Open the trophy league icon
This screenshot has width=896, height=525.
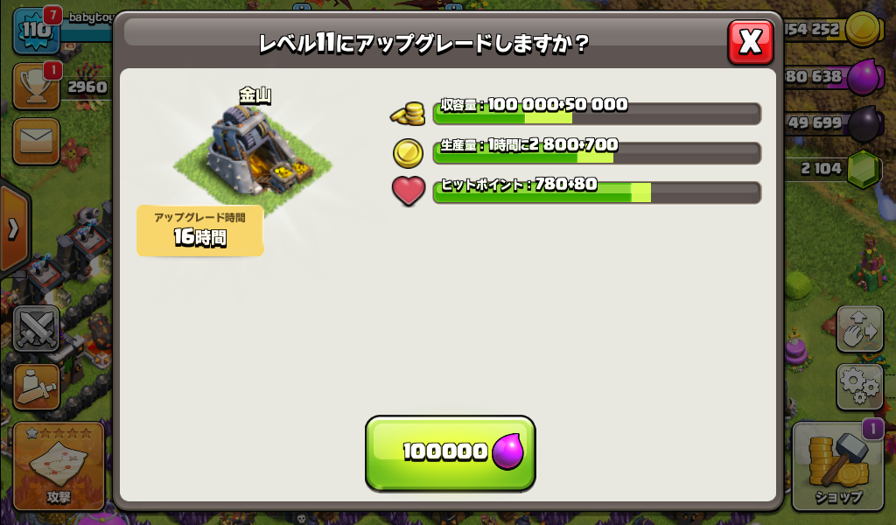click(x=36, y=86)
